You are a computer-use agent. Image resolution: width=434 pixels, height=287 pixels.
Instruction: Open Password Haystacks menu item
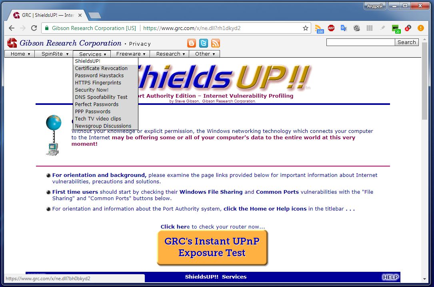[106, 76]
